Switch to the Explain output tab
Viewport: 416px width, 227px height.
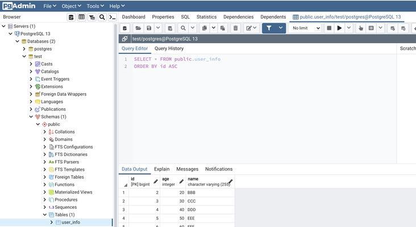click(161, 169)
